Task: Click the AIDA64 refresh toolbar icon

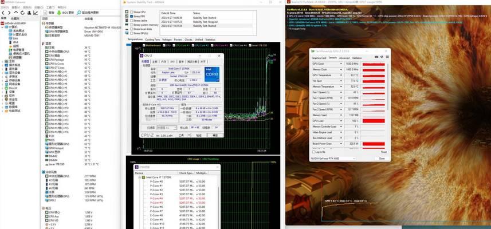Action: coord(22,13)
